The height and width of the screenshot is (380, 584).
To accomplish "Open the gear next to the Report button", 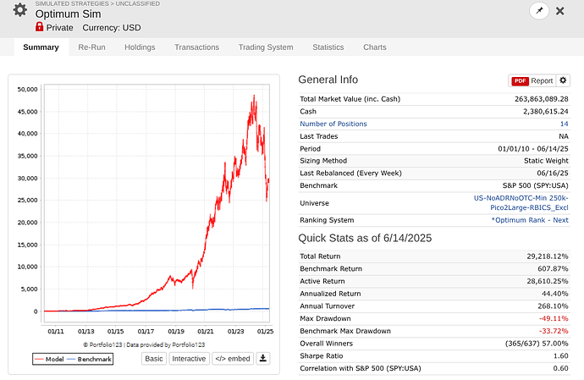I will coord(563,80).
